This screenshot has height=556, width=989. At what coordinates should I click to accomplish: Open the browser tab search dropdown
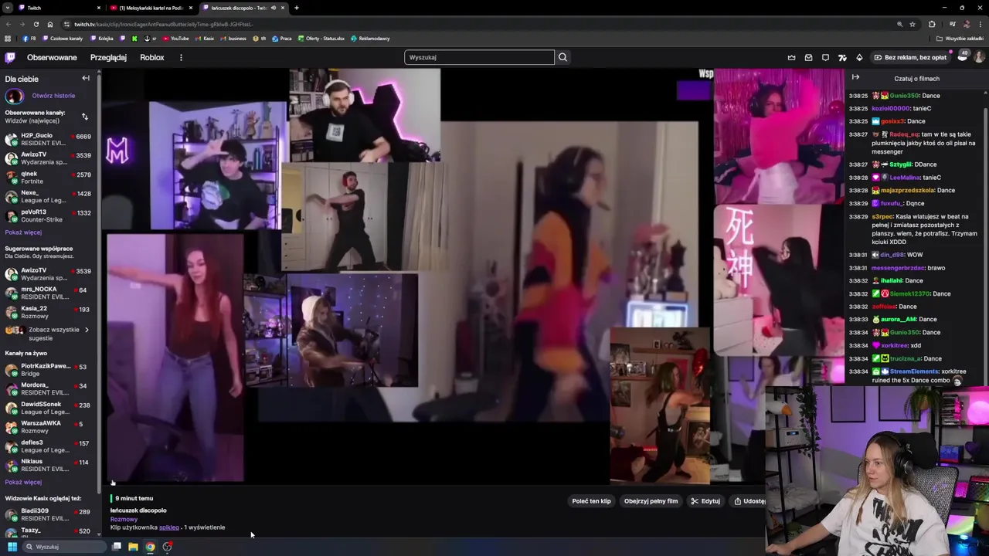8,8
